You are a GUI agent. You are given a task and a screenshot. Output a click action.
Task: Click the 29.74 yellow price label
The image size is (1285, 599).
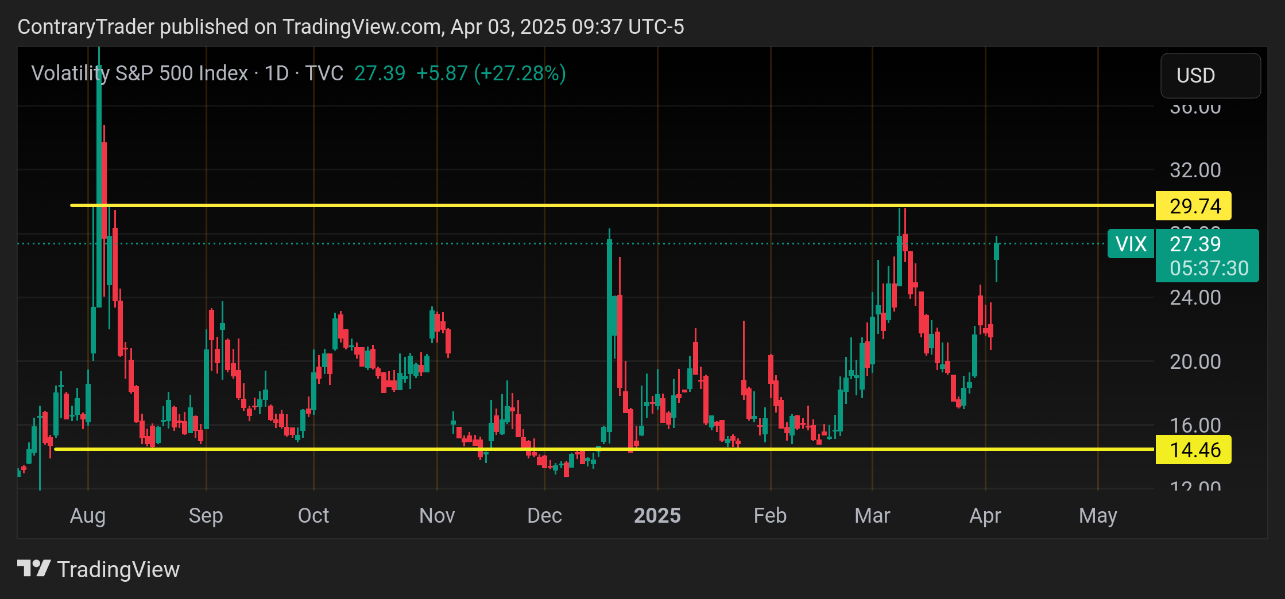click(1193, 206)
